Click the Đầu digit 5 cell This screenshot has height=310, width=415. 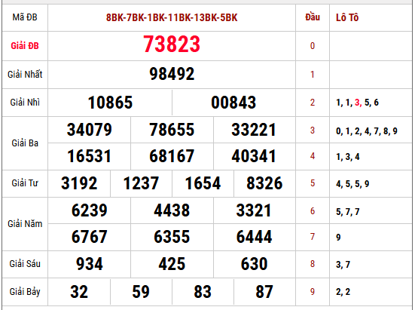(x=313, y=183)
